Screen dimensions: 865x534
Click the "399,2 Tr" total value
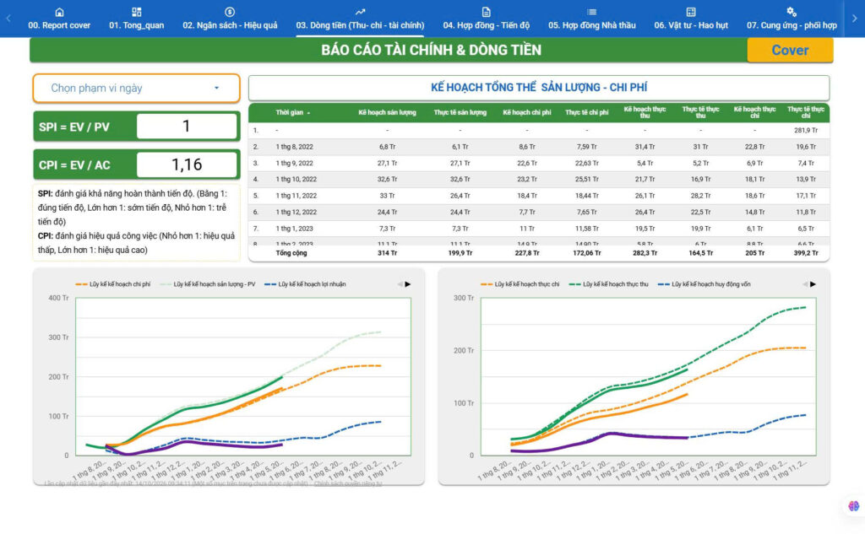(x=806, y=253)
